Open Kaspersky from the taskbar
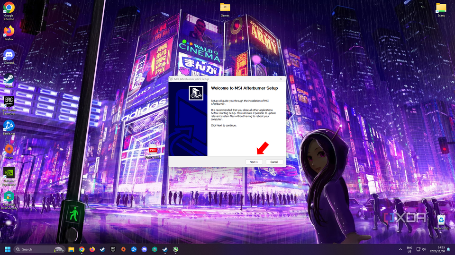The width and height of the screenshot is (455, 255). [155, 249]
